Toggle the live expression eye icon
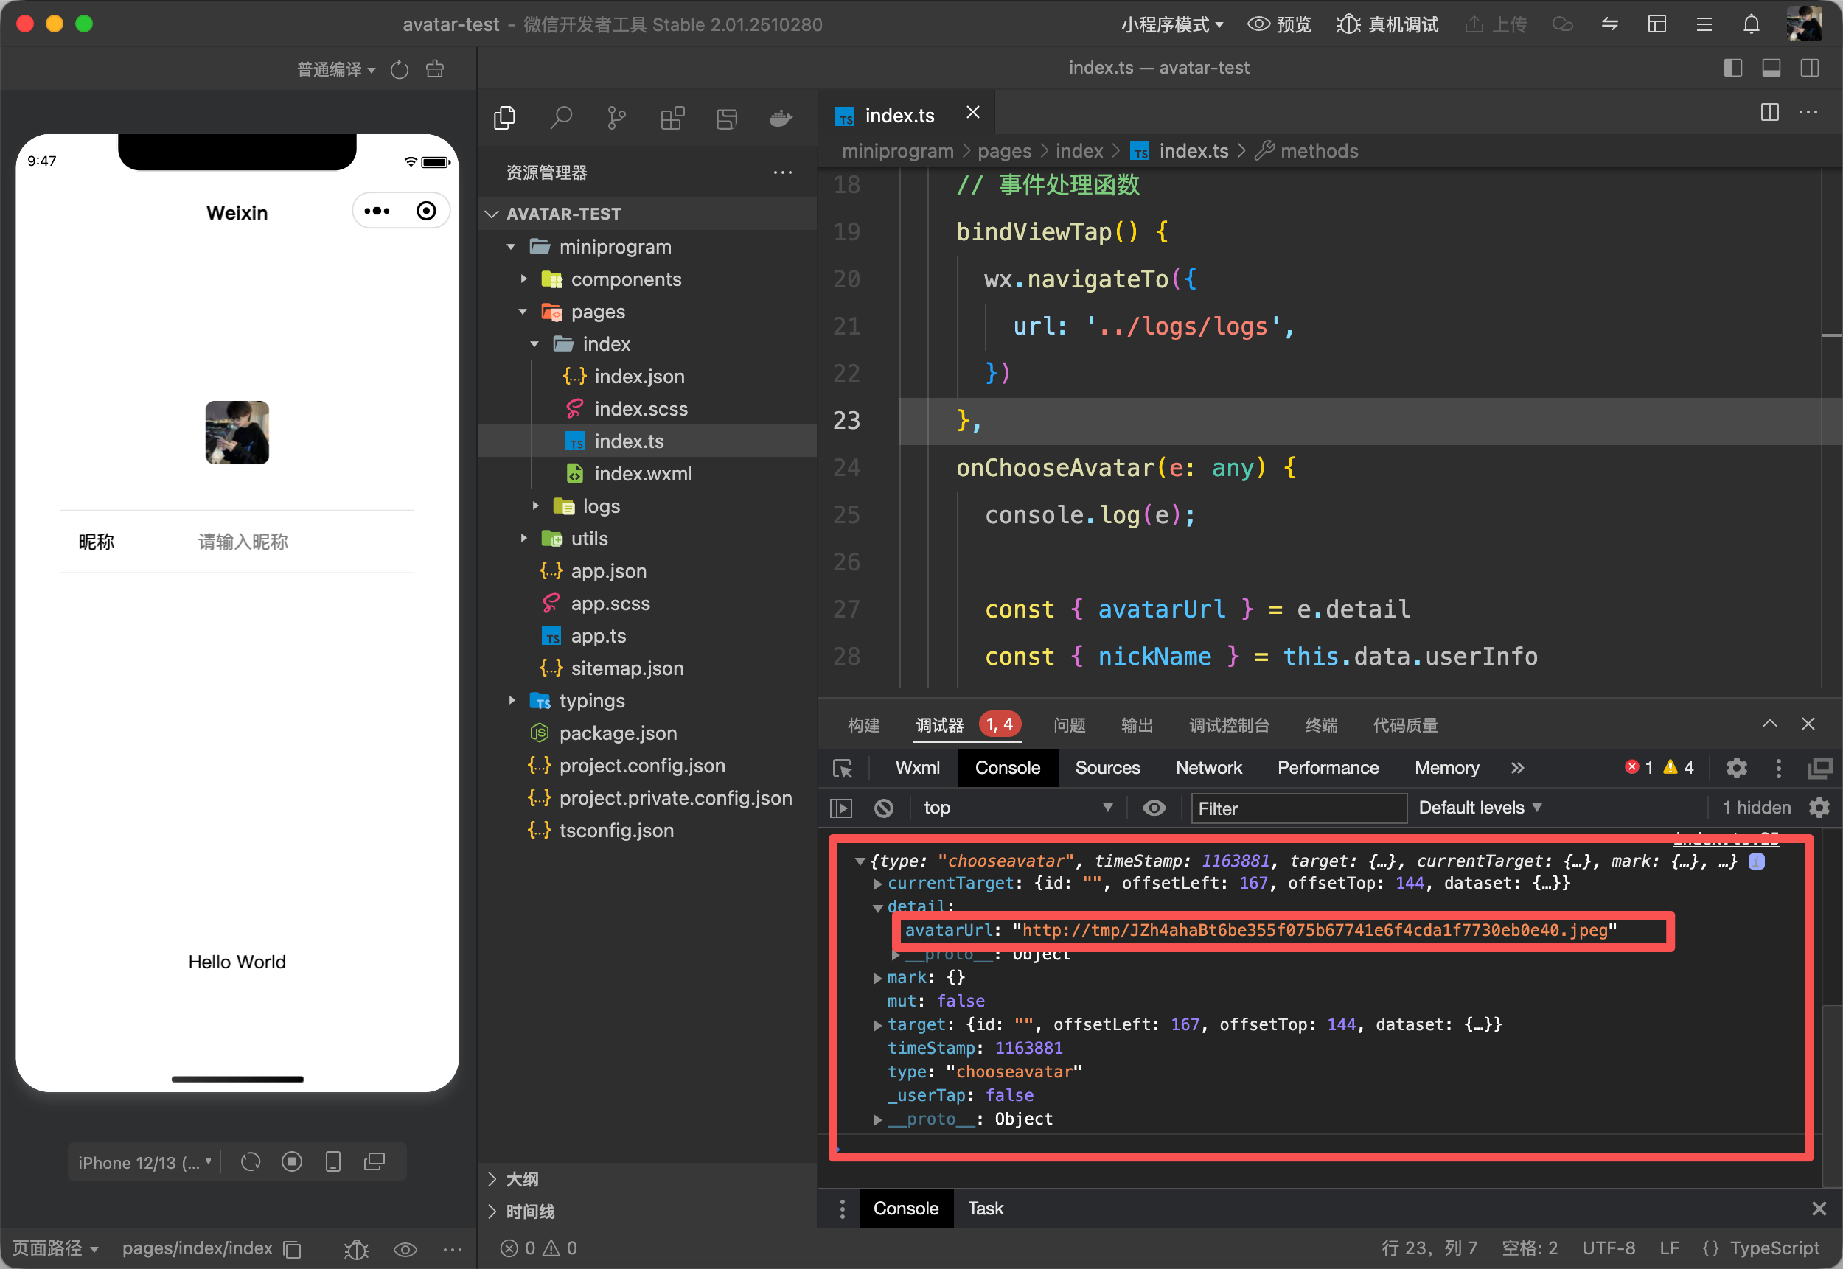The height and width of the screenshot is (1269, 1843). [x=1154, y=808]
